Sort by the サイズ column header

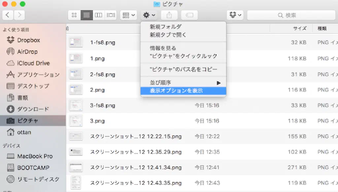click(300, 28)
